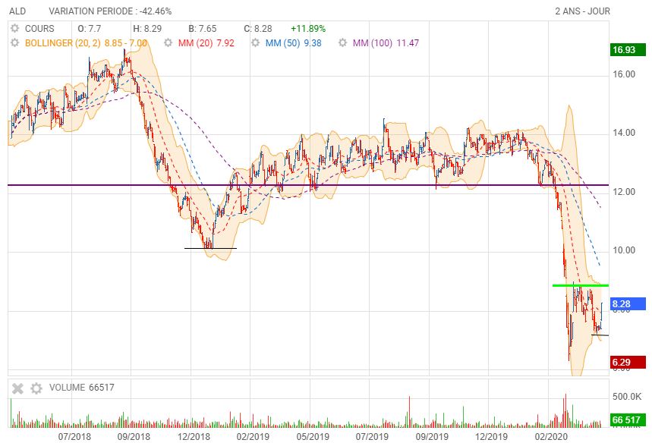Viewport: 652px width, 443px height.
Task: Click the MM (50) indicator label
Action: tap(294, 42)
